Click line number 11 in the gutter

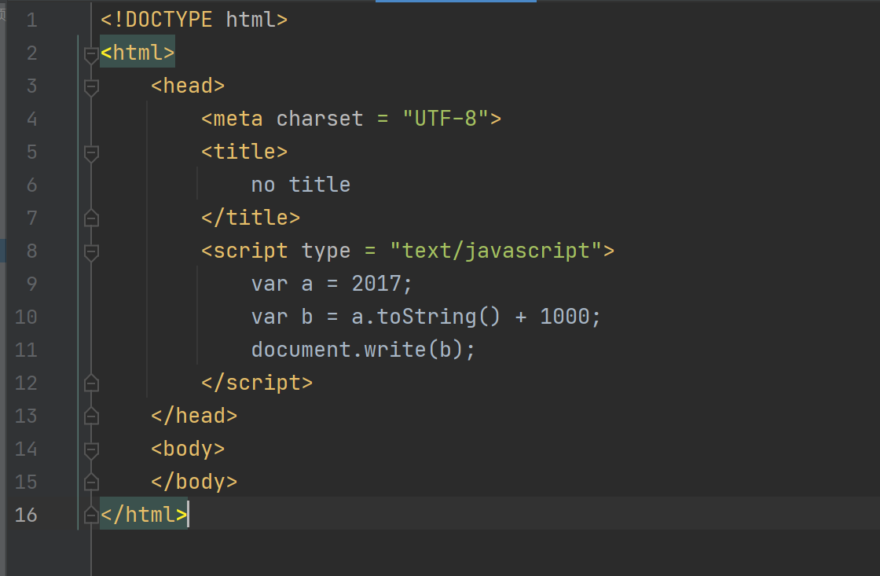[x=26, y=350]
